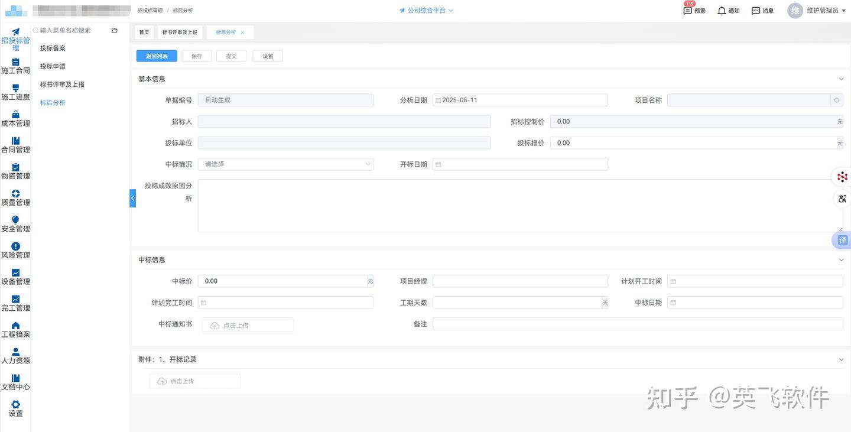The image size is (851, 432).
Task: Collapse the 中标信息 section
Action: (841, 260)
